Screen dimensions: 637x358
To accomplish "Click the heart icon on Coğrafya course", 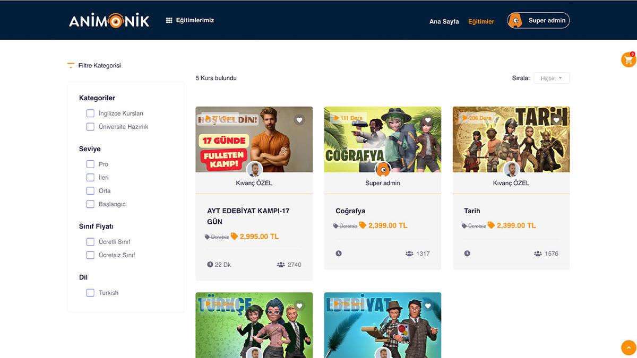I will pos(428,120).
